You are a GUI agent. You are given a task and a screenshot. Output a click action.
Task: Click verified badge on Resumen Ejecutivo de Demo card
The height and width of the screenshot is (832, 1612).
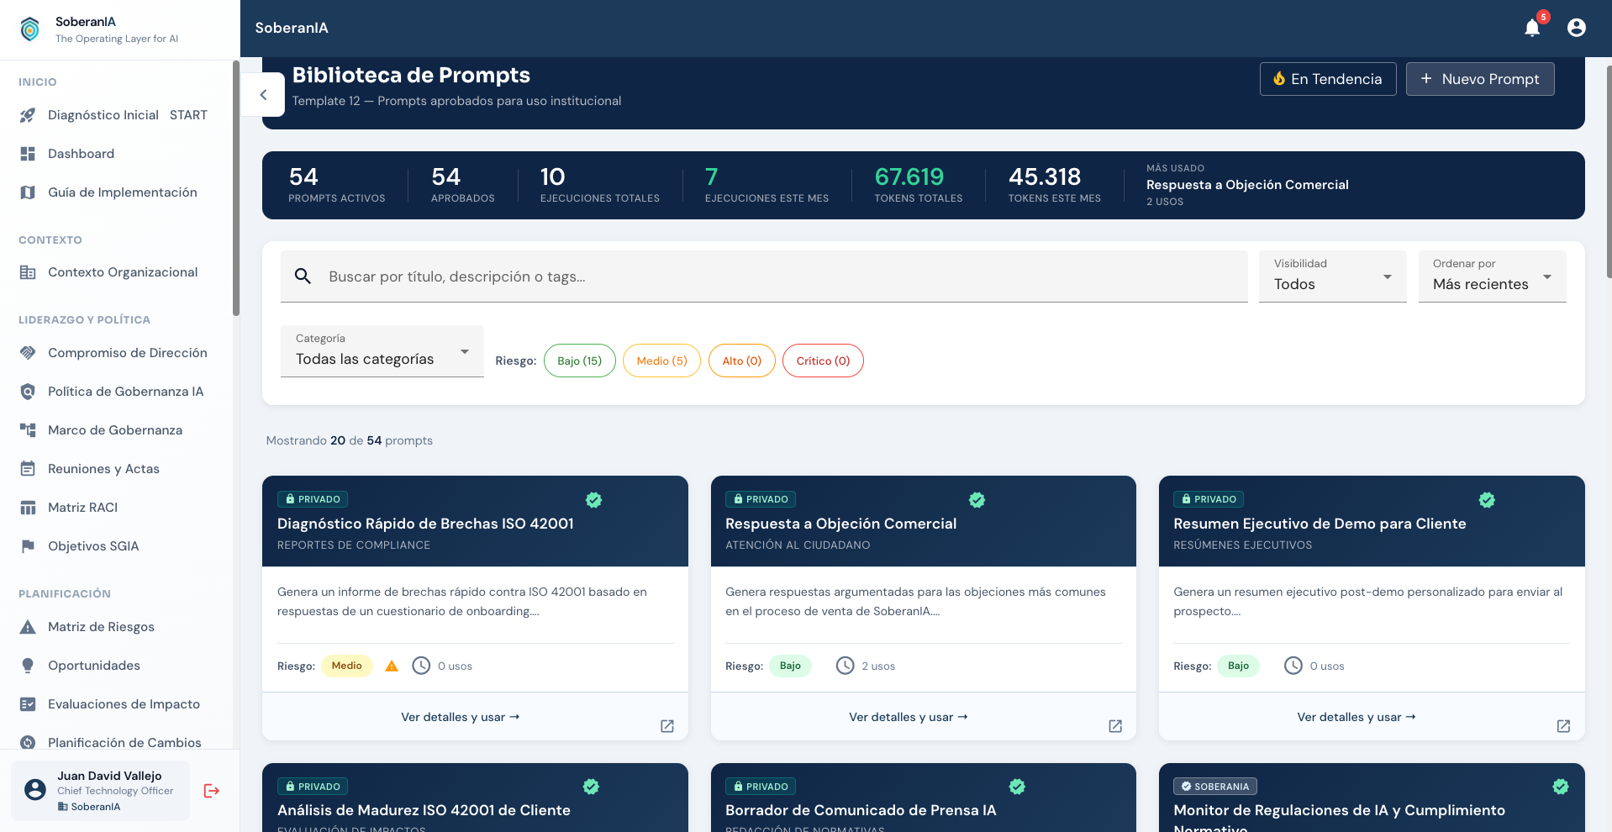[1487, 500]
